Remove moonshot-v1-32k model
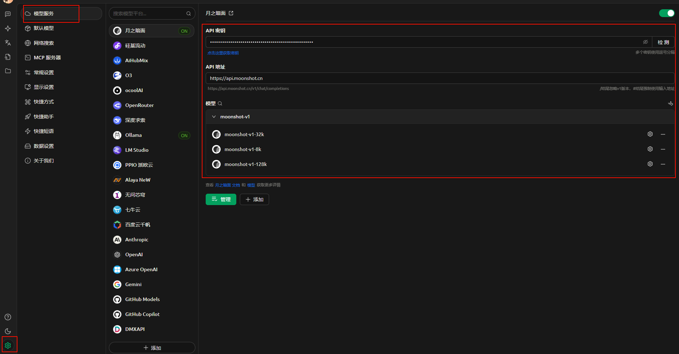 tap(663, 134)
